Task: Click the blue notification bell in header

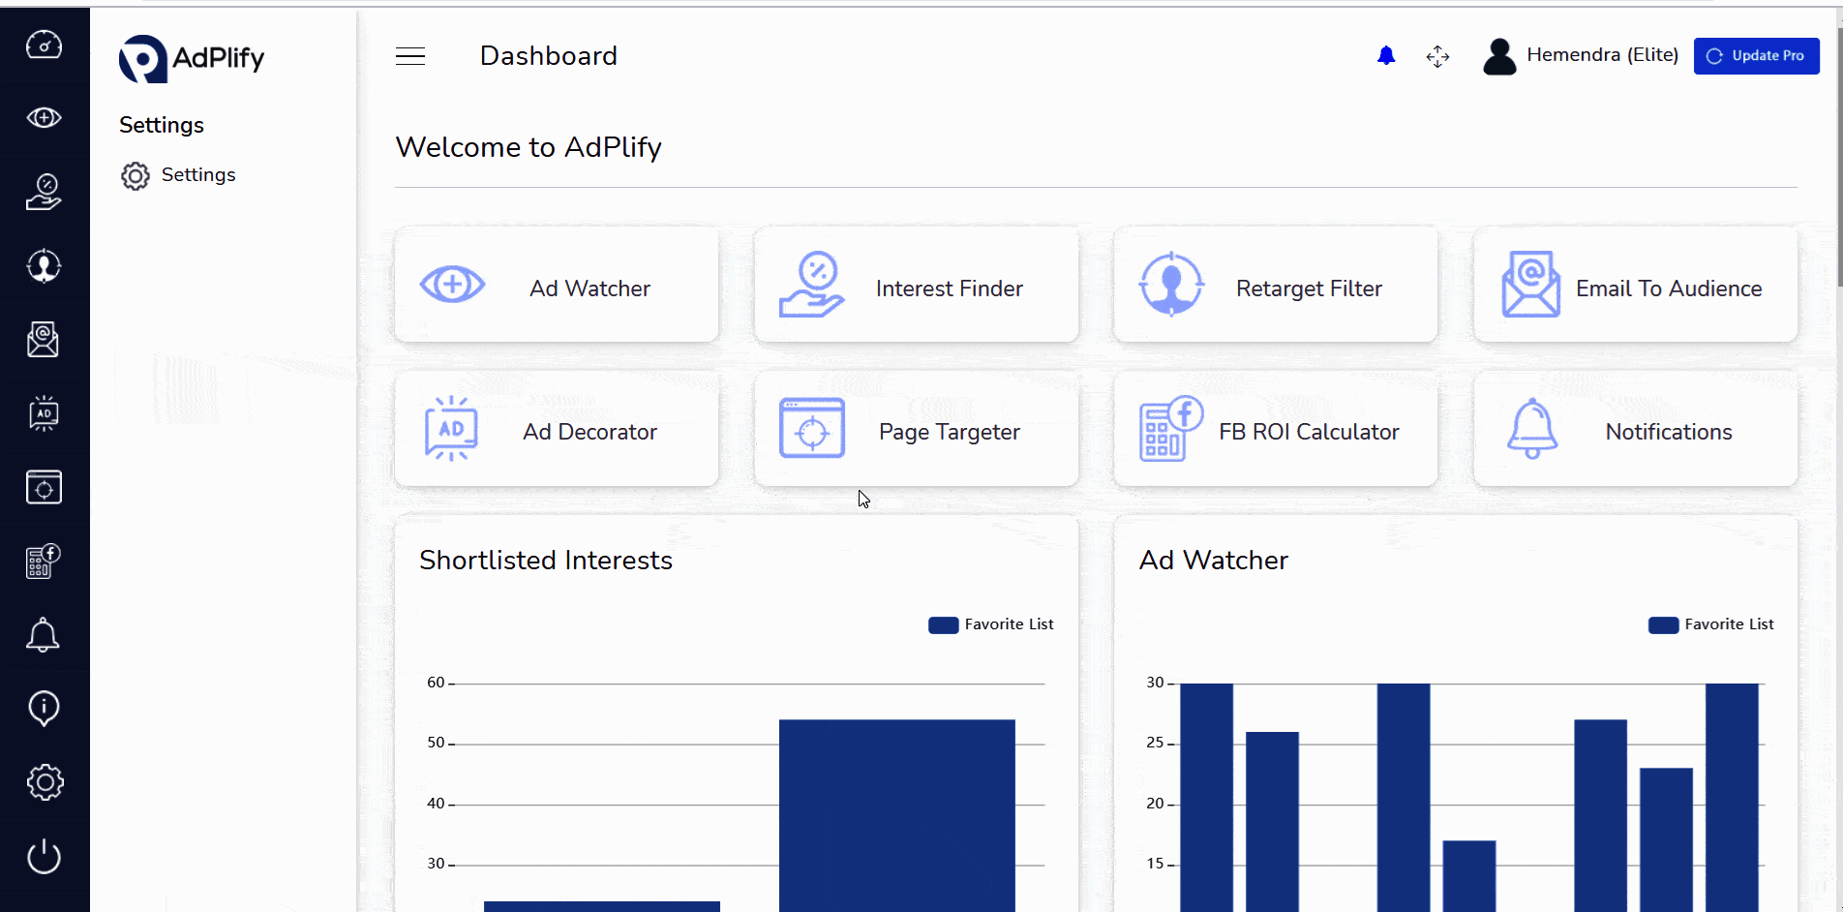Action: [1386, 56]
